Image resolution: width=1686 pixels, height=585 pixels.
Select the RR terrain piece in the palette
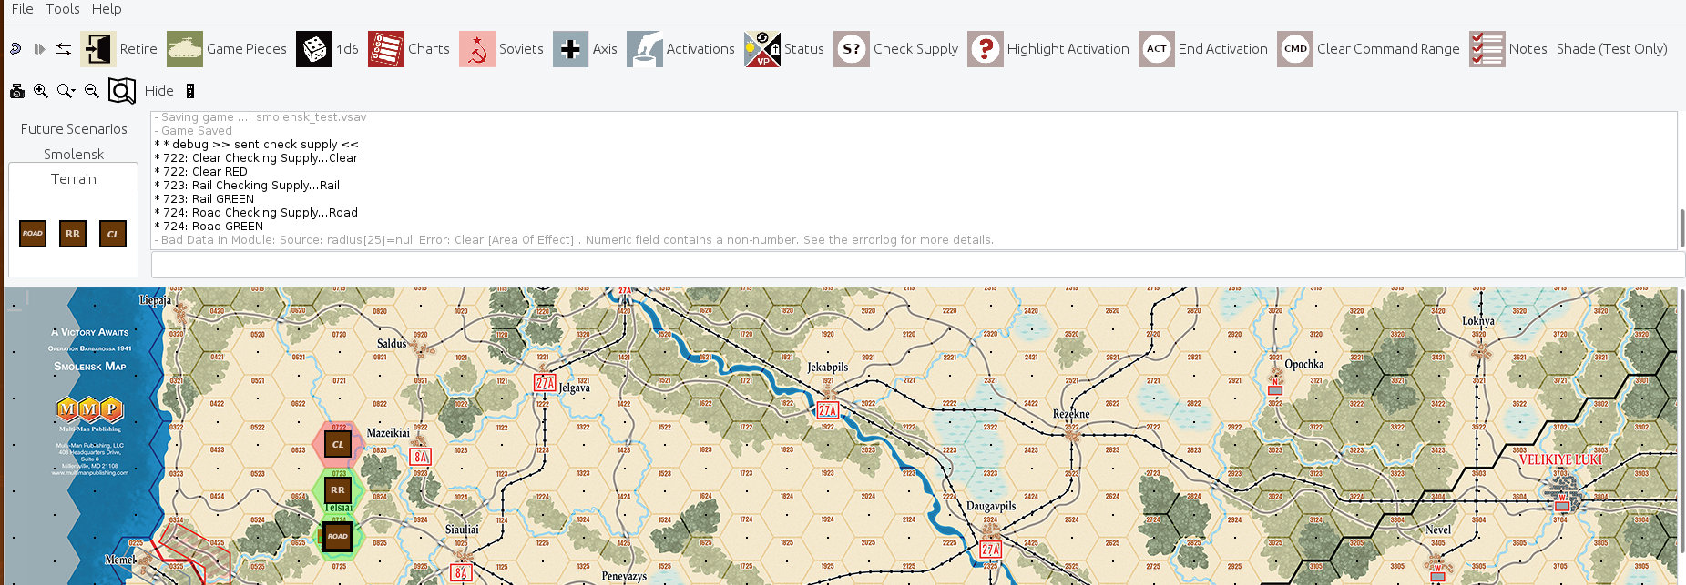[73, 234]
